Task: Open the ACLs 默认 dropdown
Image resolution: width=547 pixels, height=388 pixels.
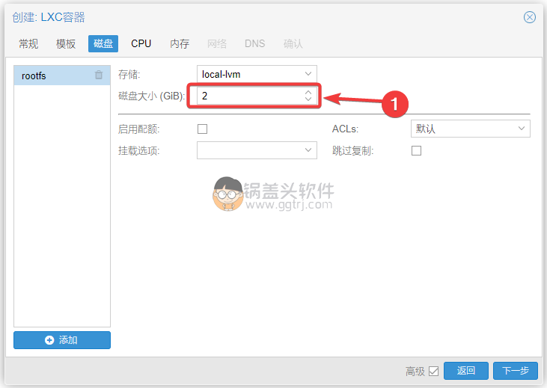Action: 470,129
